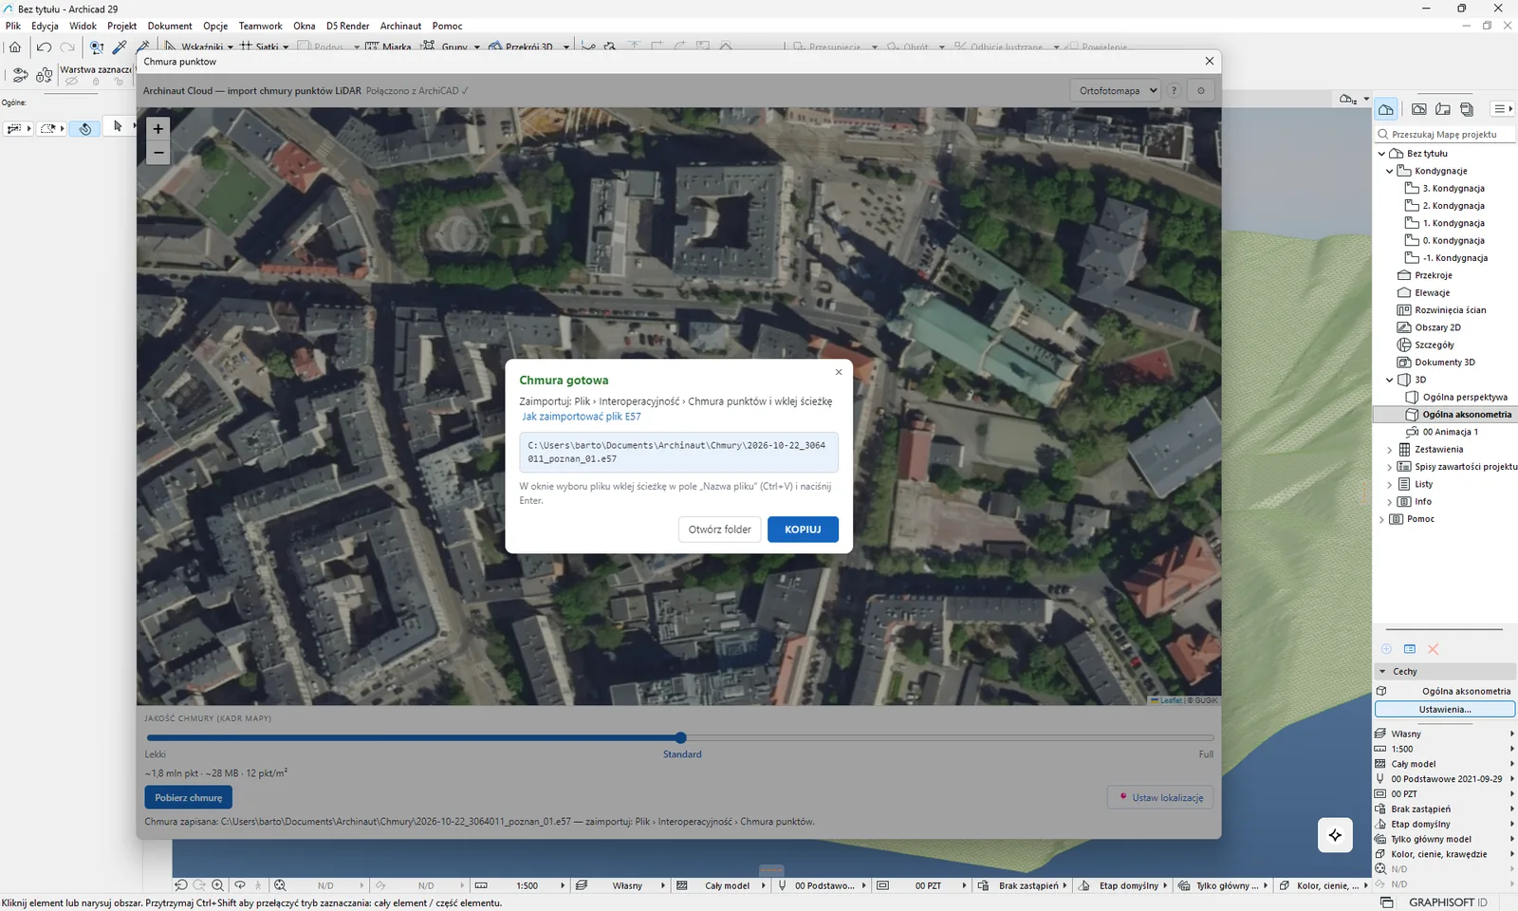This screenshot has width=1518, height=911.
Task: Open the Teamwork menu
Action: click(x=260, y=26)
